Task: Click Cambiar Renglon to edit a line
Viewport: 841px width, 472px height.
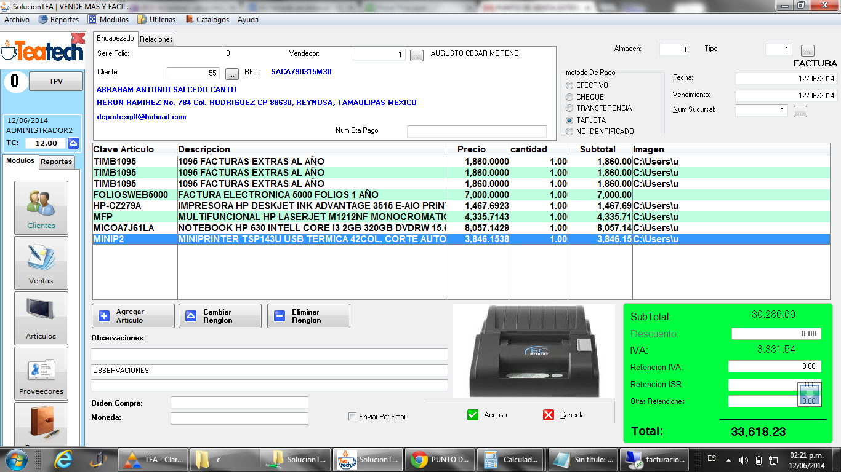Action: pos(220,315)
